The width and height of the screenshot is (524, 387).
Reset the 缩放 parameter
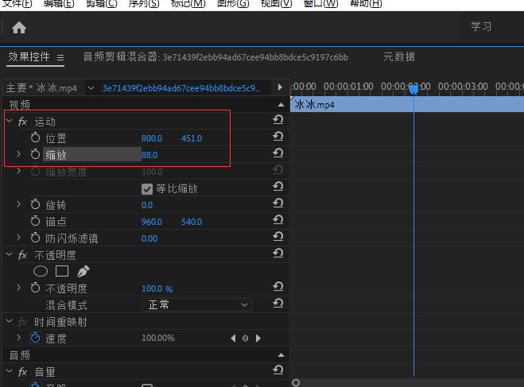coord(278,153)
